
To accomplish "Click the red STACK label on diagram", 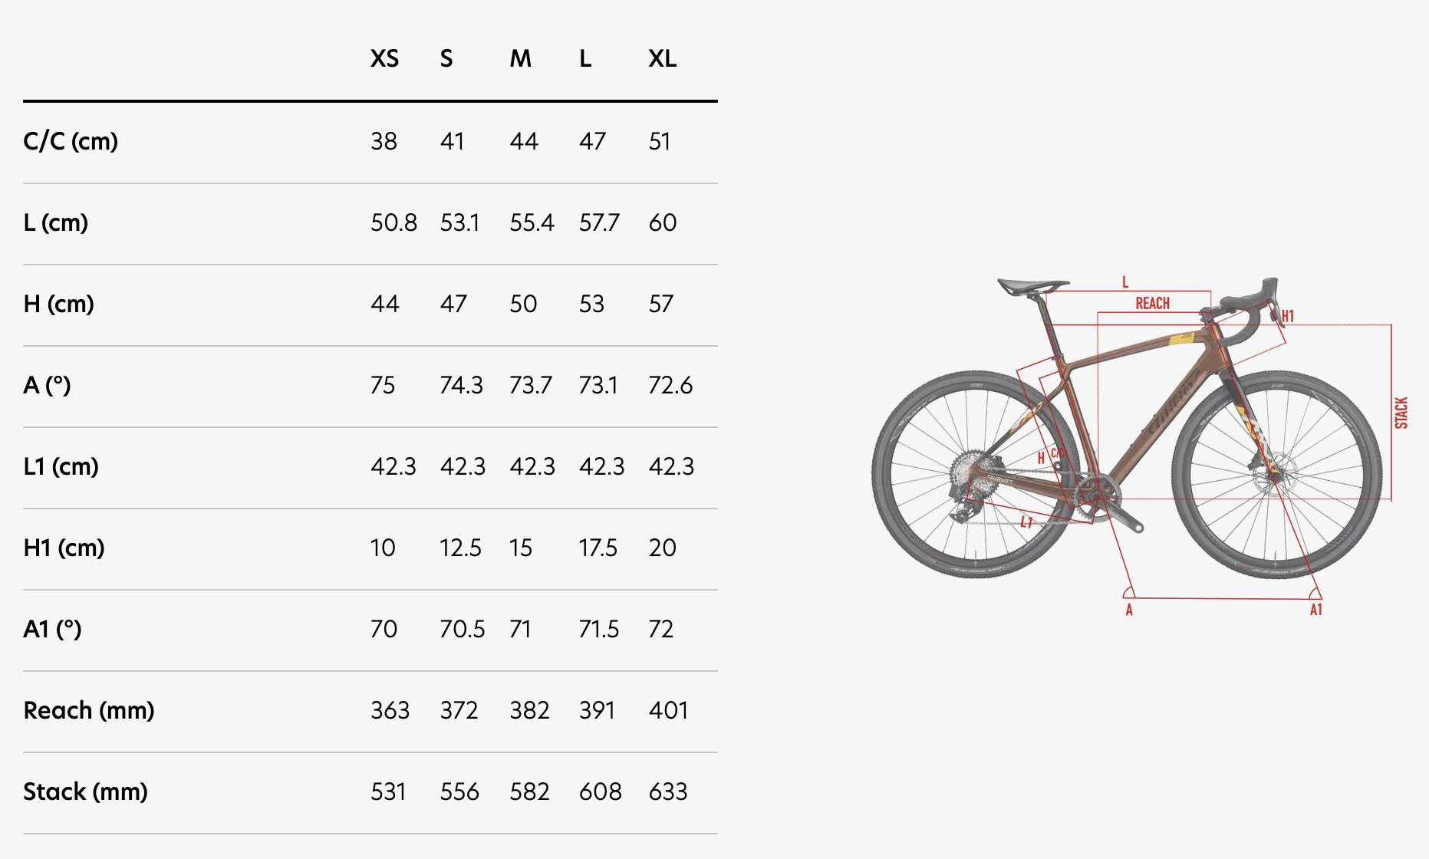I will point(1401,413).
